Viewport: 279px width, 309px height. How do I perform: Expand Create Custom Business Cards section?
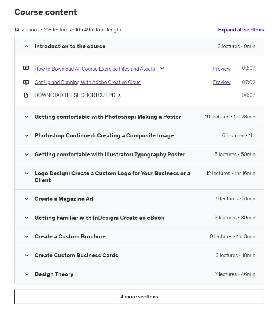tap(27, 256)
